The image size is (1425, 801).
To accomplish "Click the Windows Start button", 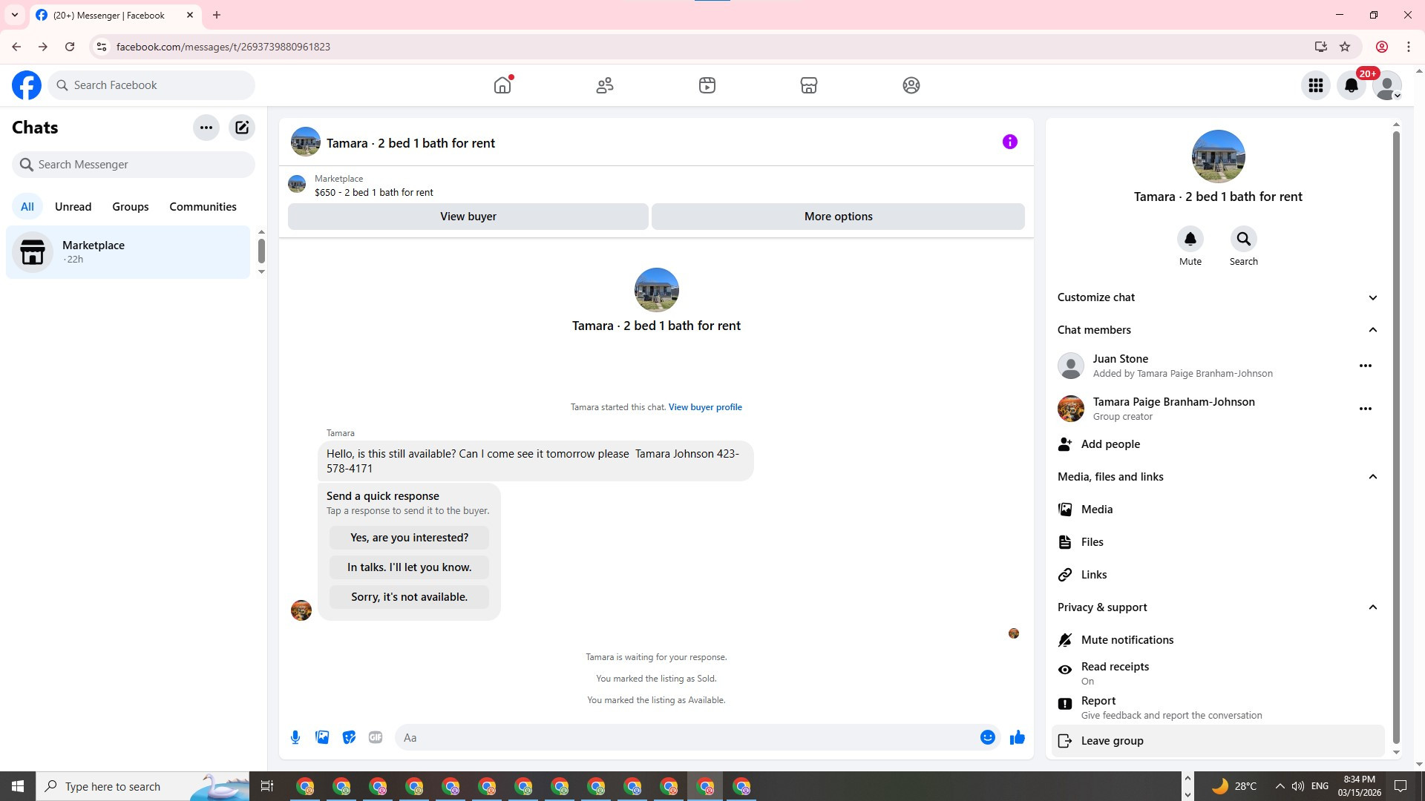I will (18, 786).
